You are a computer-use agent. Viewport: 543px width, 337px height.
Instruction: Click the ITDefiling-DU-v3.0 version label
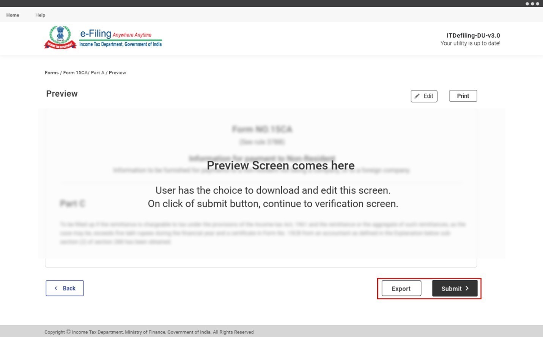pyautogui.click(x=473, y=36)
